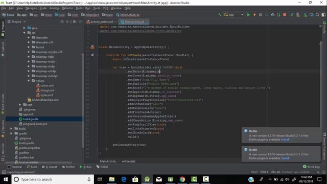327x184 pixels.
Task: Open the TODO tool window
Action: click(102, 167)
